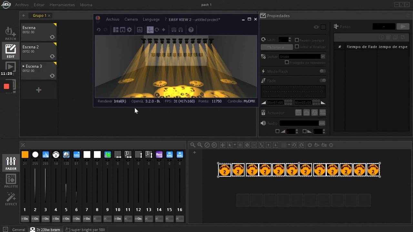Image resolution: width=413 pixels, height=232 pixels.
Task: Check the Protegido de liberacion checkbox
Action: [287, 63]
